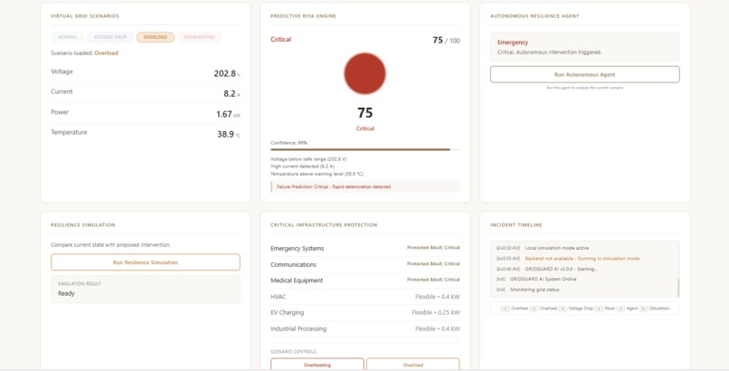Click the 'Scenario loaded: Overload' text
Screen dimensions: 729x371
(85, 53)
